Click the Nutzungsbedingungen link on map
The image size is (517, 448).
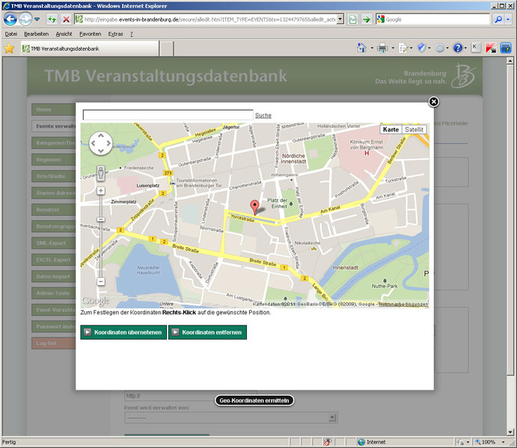403,304
